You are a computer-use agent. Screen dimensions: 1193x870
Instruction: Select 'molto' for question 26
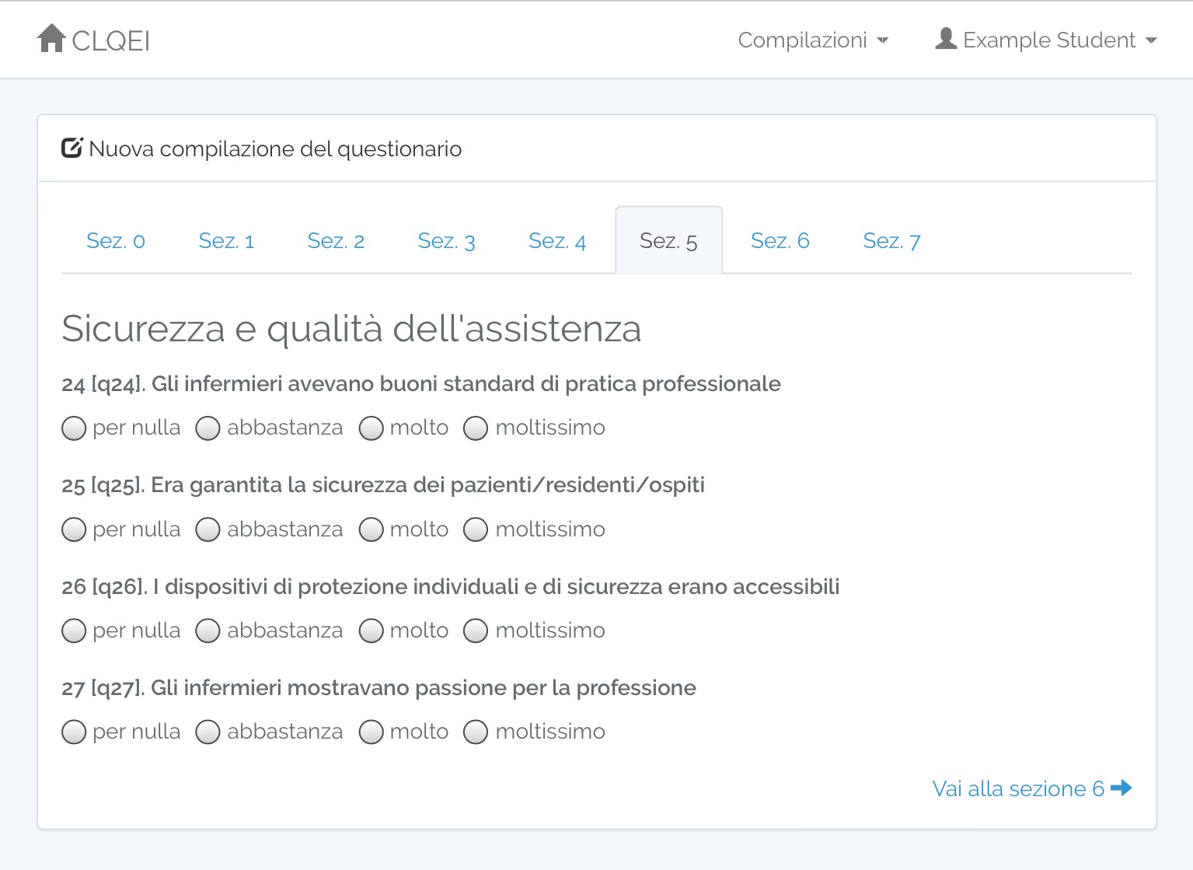coord(371,631)
